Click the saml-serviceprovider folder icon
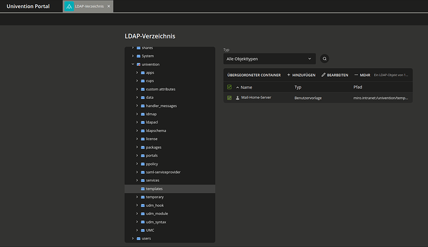 tap(143, 172)
